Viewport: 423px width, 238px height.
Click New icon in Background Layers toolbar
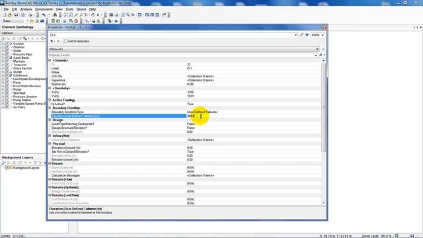coord(3,163)
